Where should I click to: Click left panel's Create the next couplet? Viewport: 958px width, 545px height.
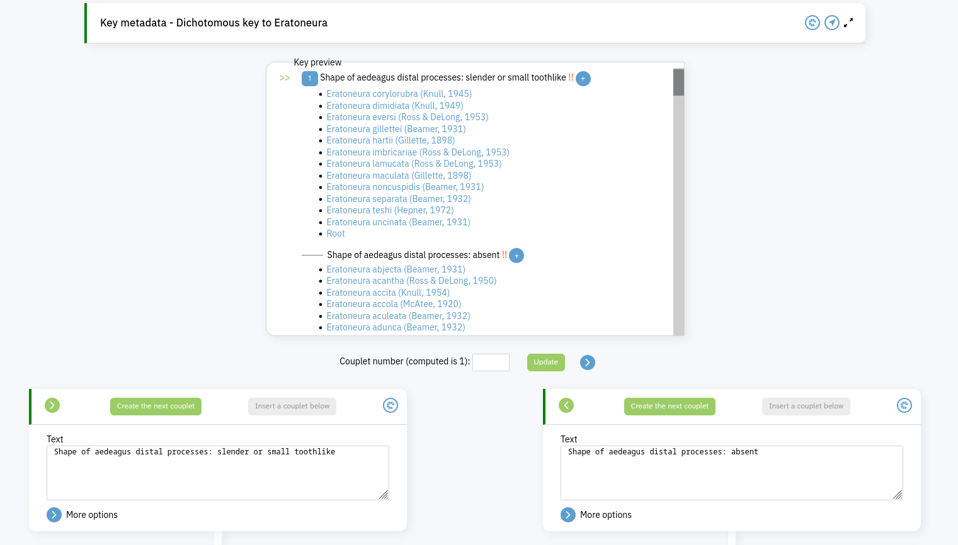[156, 407]
